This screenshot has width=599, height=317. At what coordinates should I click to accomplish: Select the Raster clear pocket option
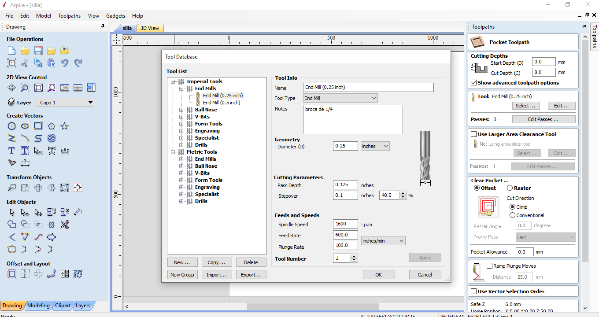coord(510,188)
